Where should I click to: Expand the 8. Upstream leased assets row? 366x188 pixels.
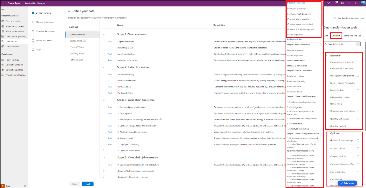pyautogui.click(x=104, y=150)
